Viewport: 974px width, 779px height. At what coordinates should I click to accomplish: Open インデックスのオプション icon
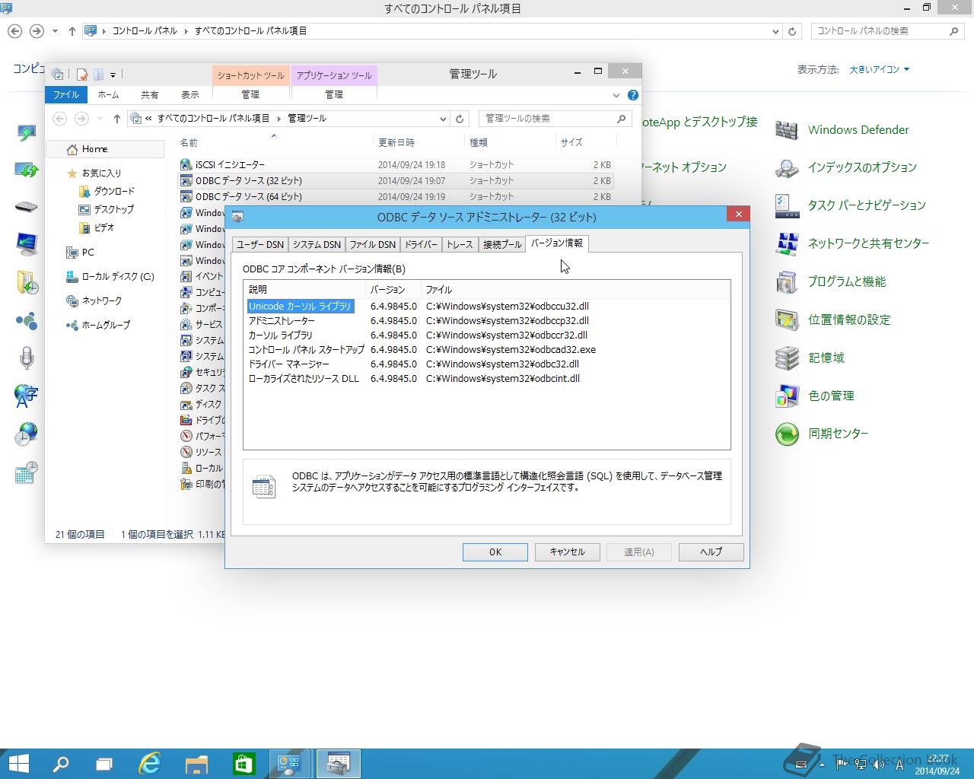845,168
